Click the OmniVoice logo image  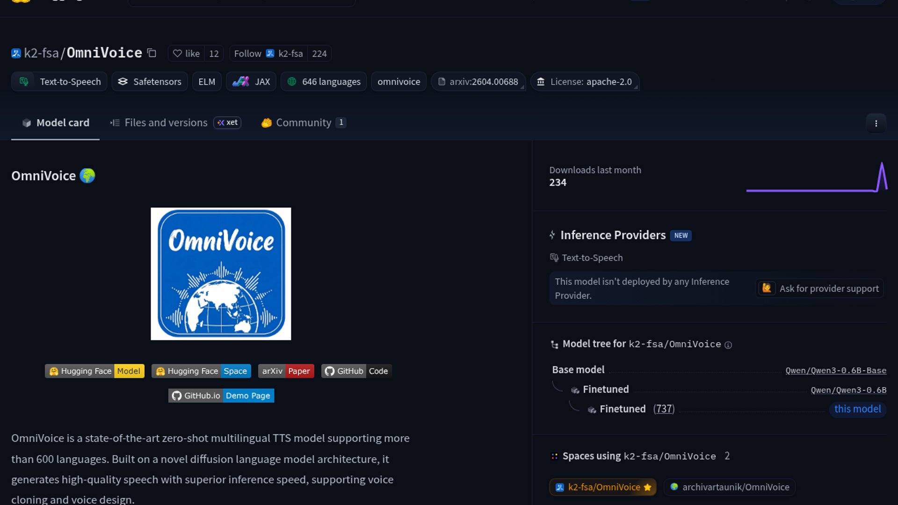221,274
